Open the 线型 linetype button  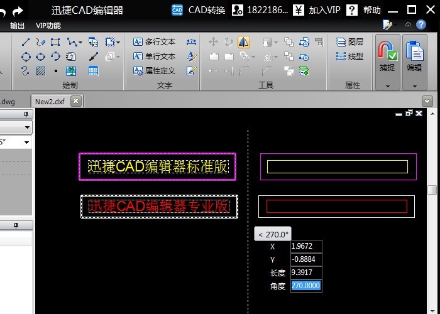point(349,57)
